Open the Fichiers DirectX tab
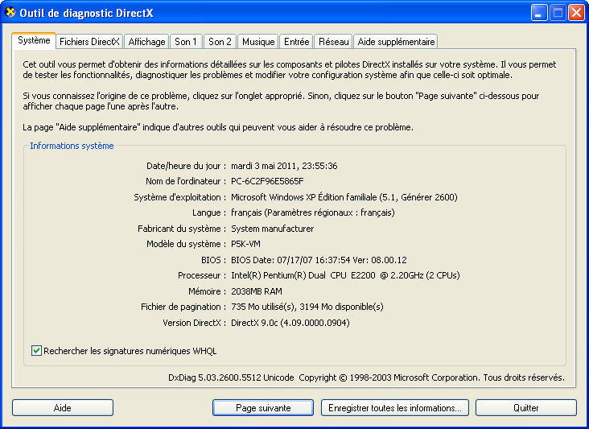 click(89, 42)
